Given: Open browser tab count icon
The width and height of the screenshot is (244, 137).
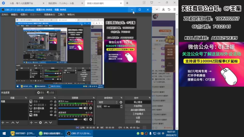Looking at the screenshot, I should pos(144,2).
